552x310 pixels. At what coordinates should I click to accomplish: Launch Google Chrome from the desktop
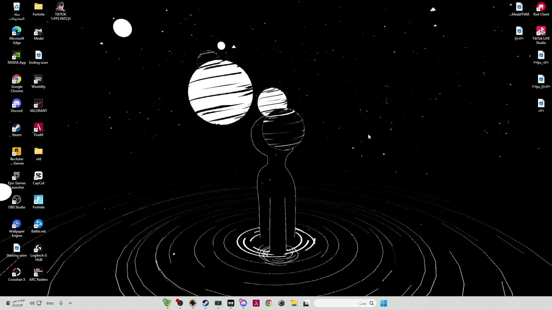point(16,84)
